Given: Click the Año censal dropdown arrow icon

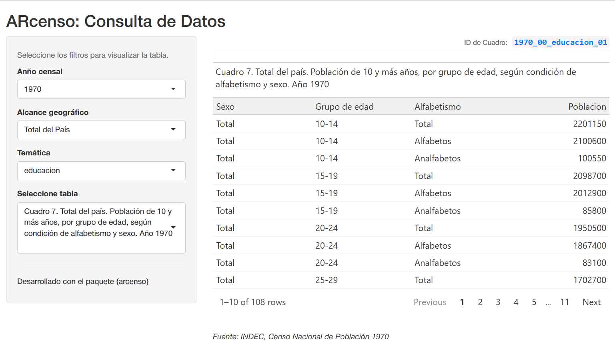Looking at the screenshot, I should [173, 89].
